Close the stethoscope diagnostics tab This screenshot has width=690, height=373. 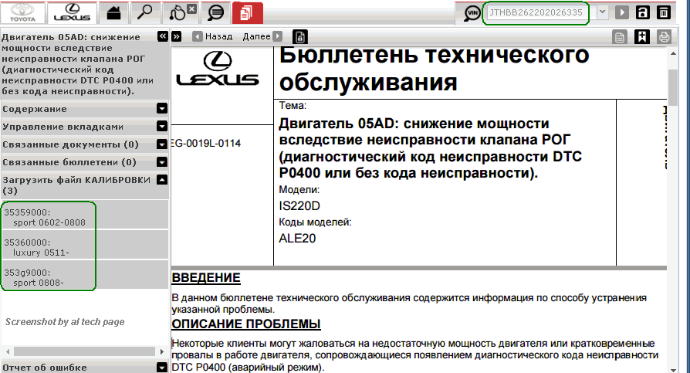(191, 8)
